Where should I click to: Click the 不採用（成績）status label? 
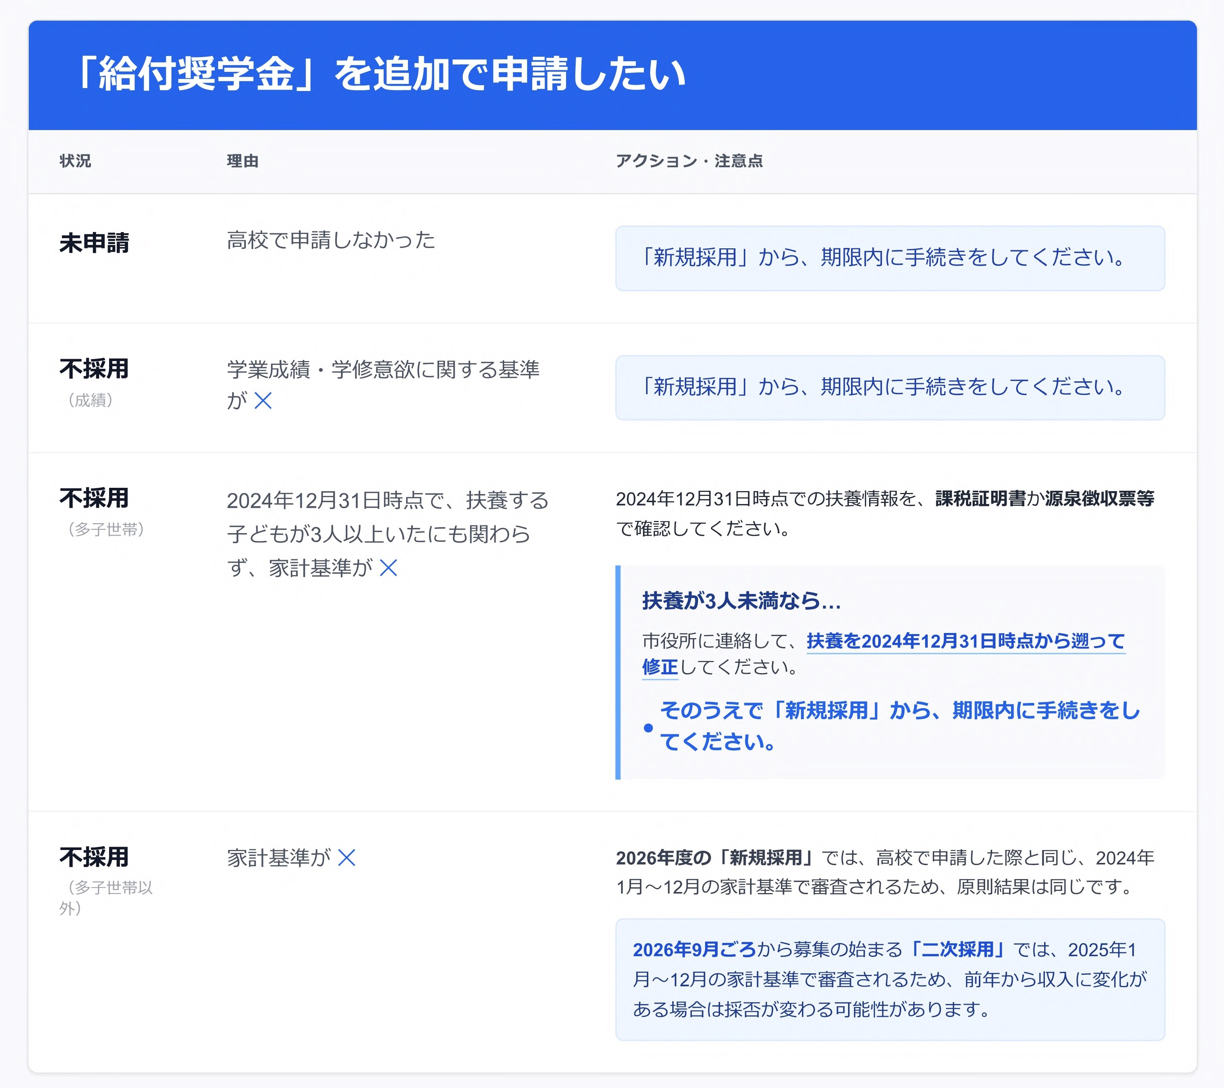pos(93,371)
